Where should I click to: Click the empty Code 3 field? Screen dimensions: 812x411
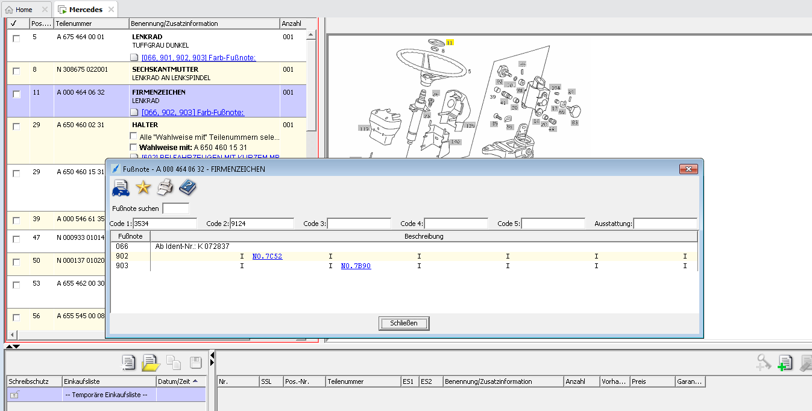(x=359, y=224)
